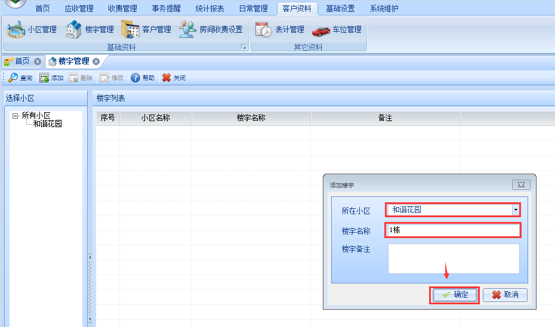The image size is (555, 327).
Task: Click the 删除 toolbar button
Action: (x=81, y=78)
